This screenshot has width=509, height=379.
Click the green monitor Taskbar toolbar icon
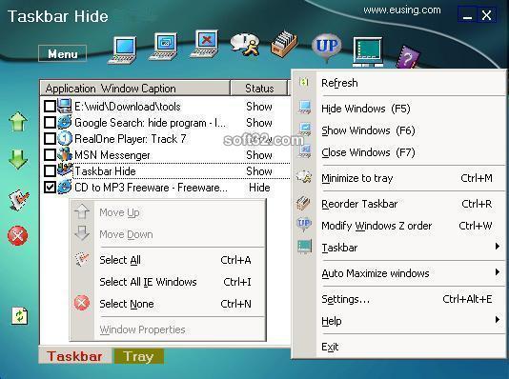tap(368, 51)
